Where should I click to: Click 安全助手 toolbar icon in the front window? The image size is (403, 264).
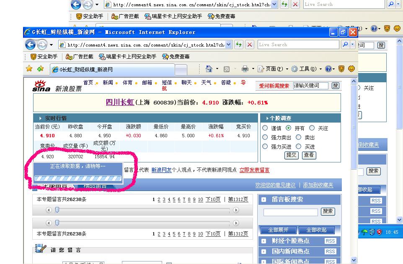pyautogui.click(x=44, y=56)
